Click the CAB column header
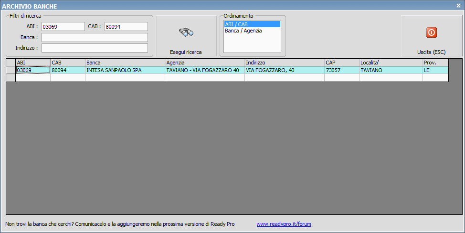 pyautogui.click(x=68, y=63)
